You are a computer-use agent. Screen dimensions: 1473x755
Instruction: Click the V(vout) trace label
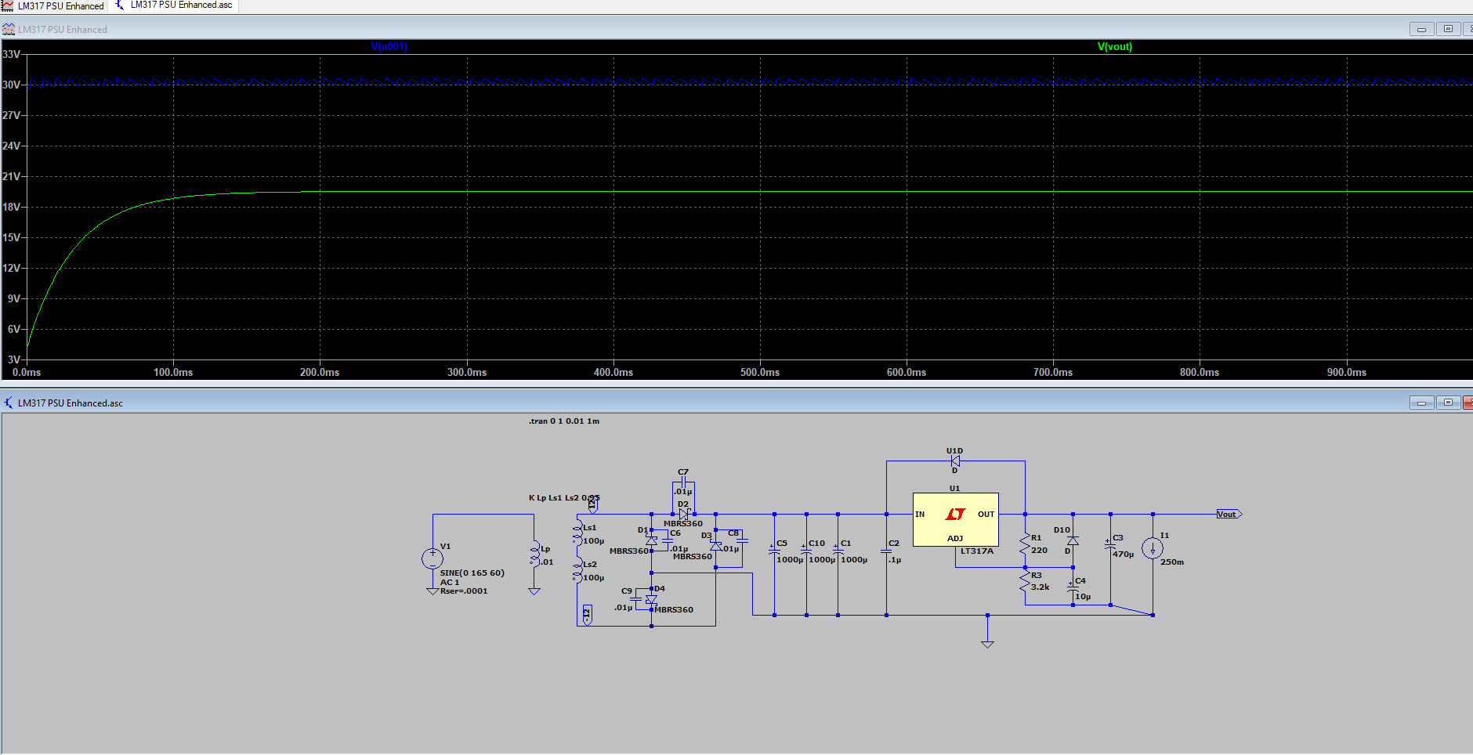click(1114, 46)
